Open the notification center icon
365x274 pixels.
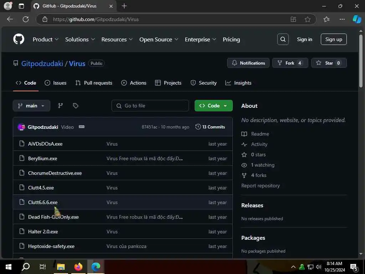(354, 267)
